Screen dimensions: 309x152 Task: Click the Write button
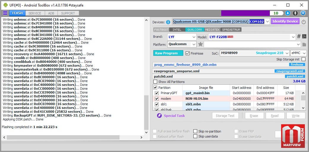(x=296, y=116)
